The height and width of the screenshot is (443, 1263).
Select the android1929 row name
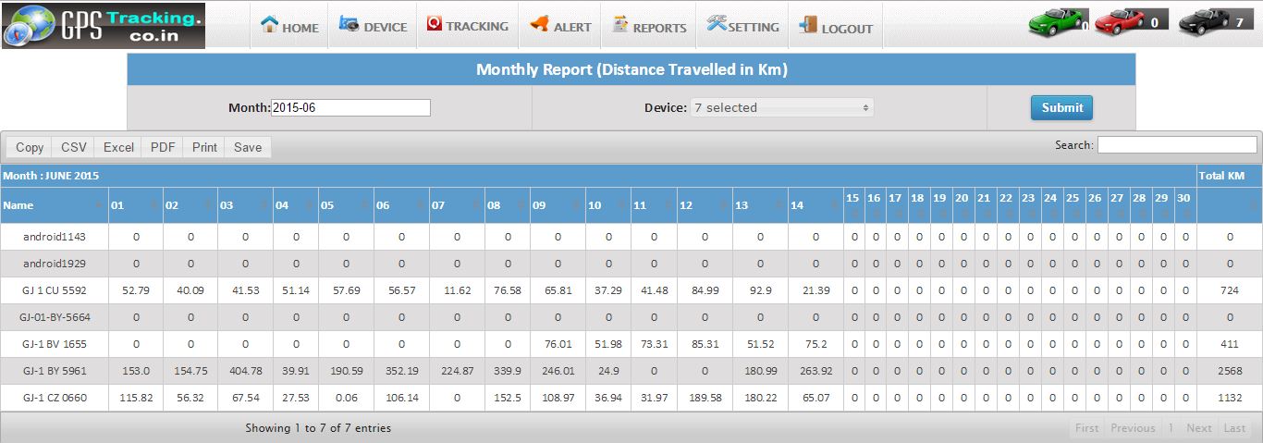click(x=55, y=264)
